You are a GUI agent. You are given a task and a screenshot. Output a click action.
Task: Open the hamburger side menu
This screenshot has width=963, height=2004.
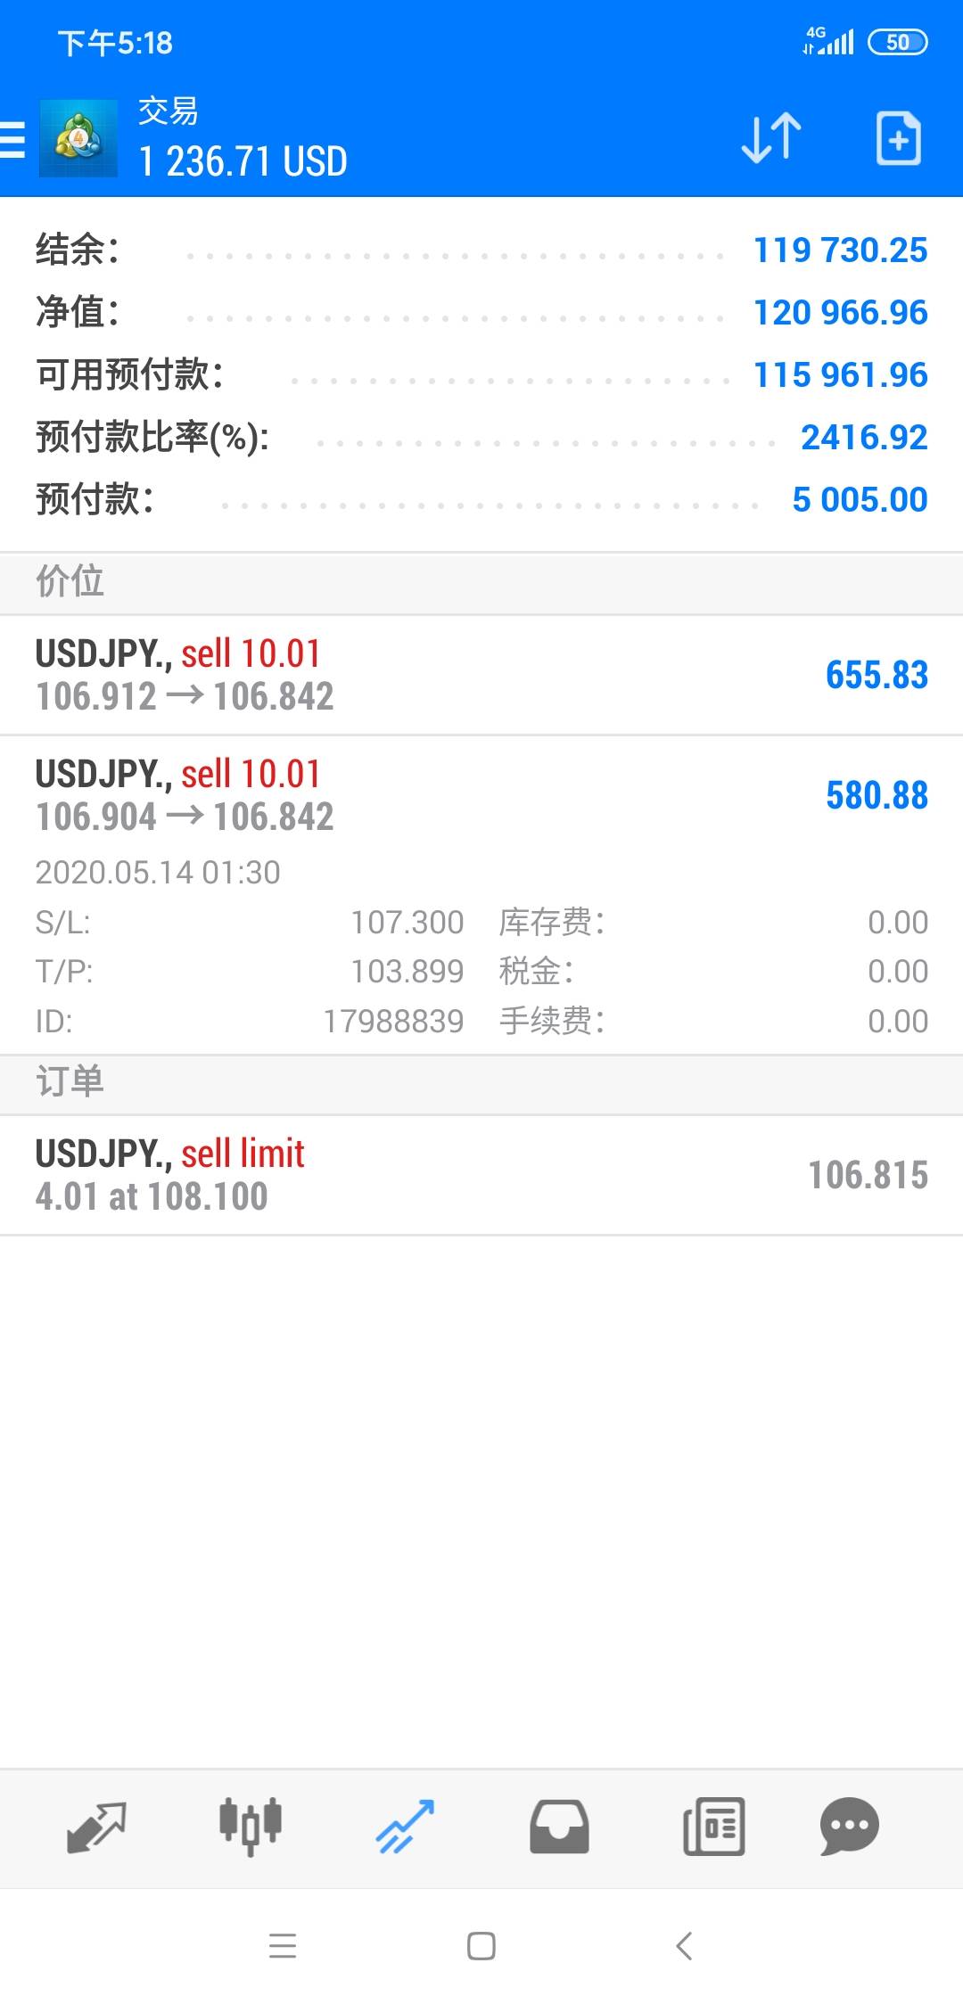(14, 139)
